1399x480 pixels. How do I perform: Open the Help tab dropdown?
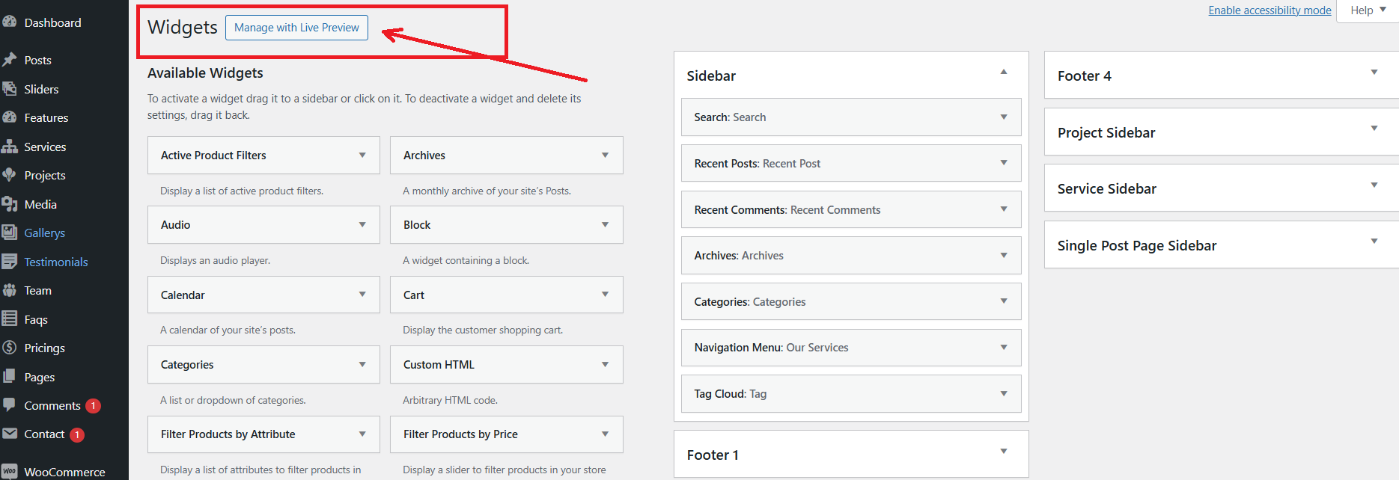[x=1368, y=10]
